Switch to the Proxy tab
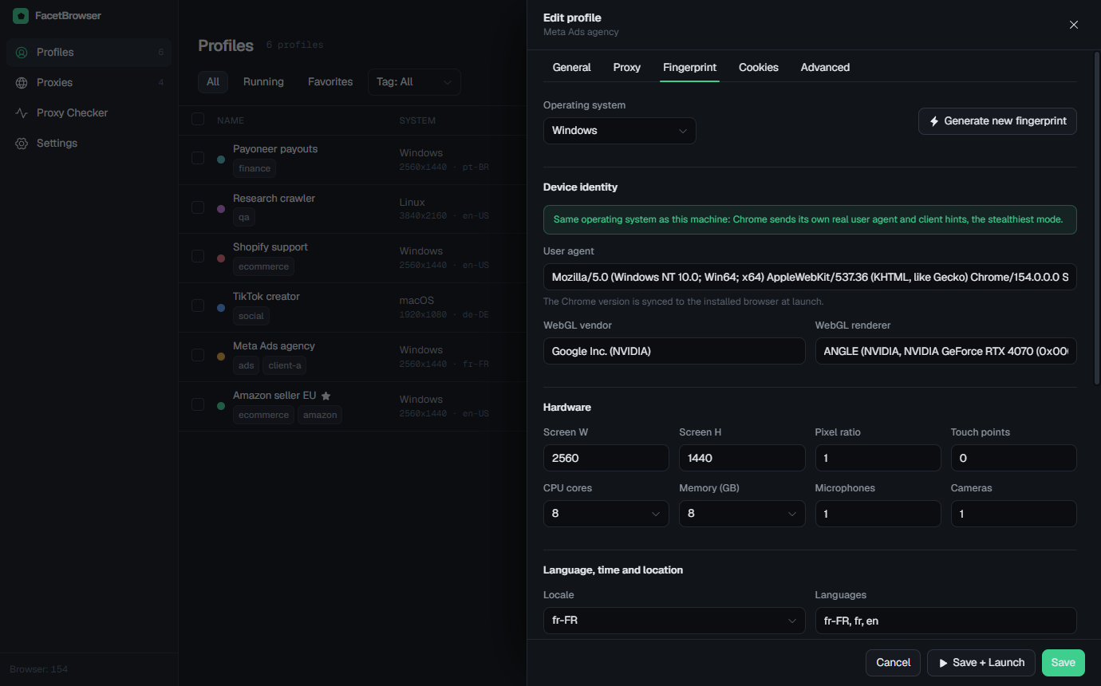Image resolution: width=1101 pixels, height=686 pixels. [x=627, y=68]
